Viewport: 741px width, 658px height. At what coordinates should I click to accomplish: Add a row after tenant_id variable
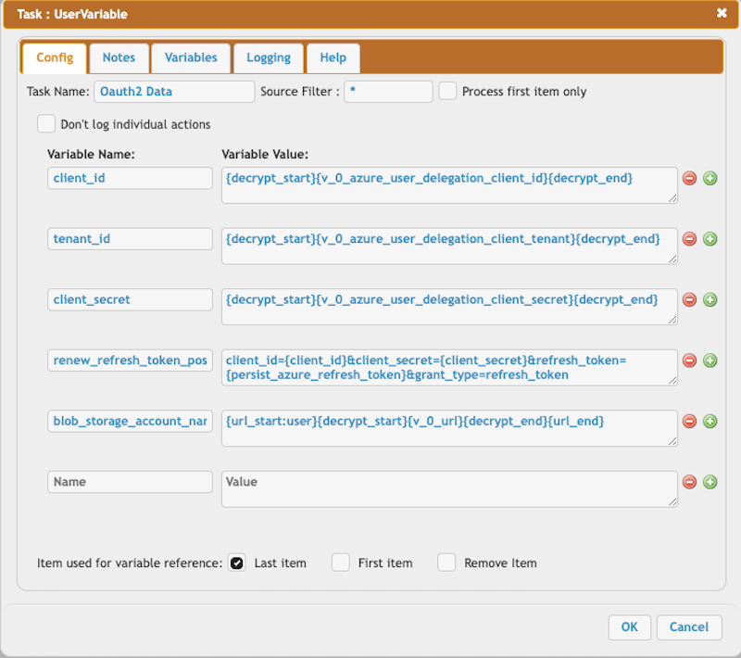710,239
